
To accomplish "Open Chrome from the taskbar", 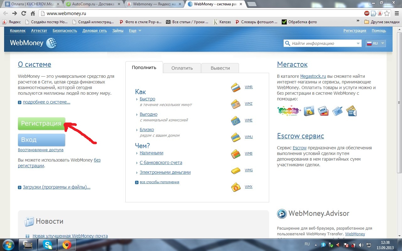I will pos(66,245).
